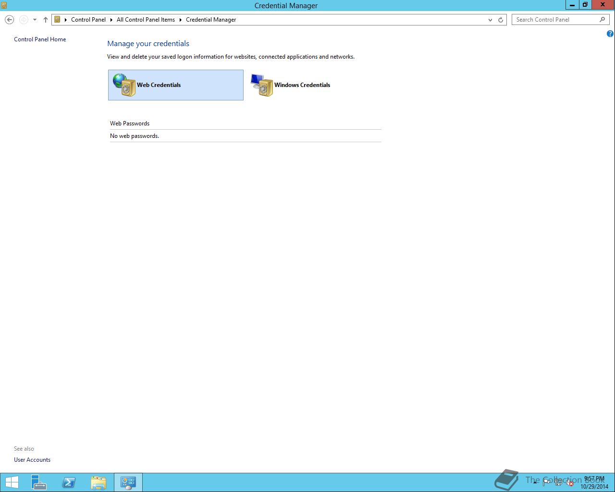Restore down the Credential Manager window

coord(585,5)
